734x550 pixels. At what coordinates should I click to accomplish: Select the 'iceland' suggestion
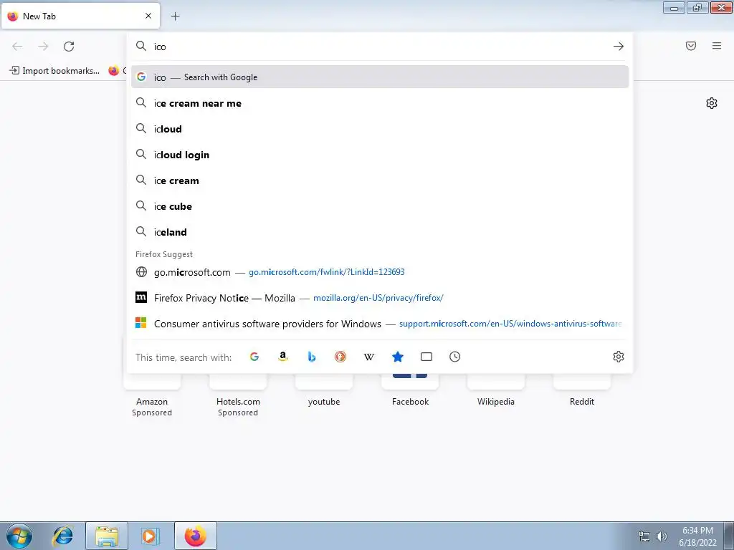coord(380,232)
